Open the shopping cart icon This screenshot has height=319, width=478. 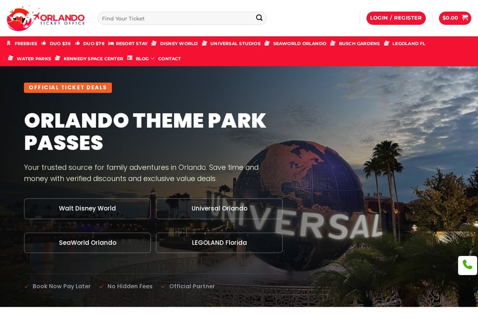tap(465, 18)
